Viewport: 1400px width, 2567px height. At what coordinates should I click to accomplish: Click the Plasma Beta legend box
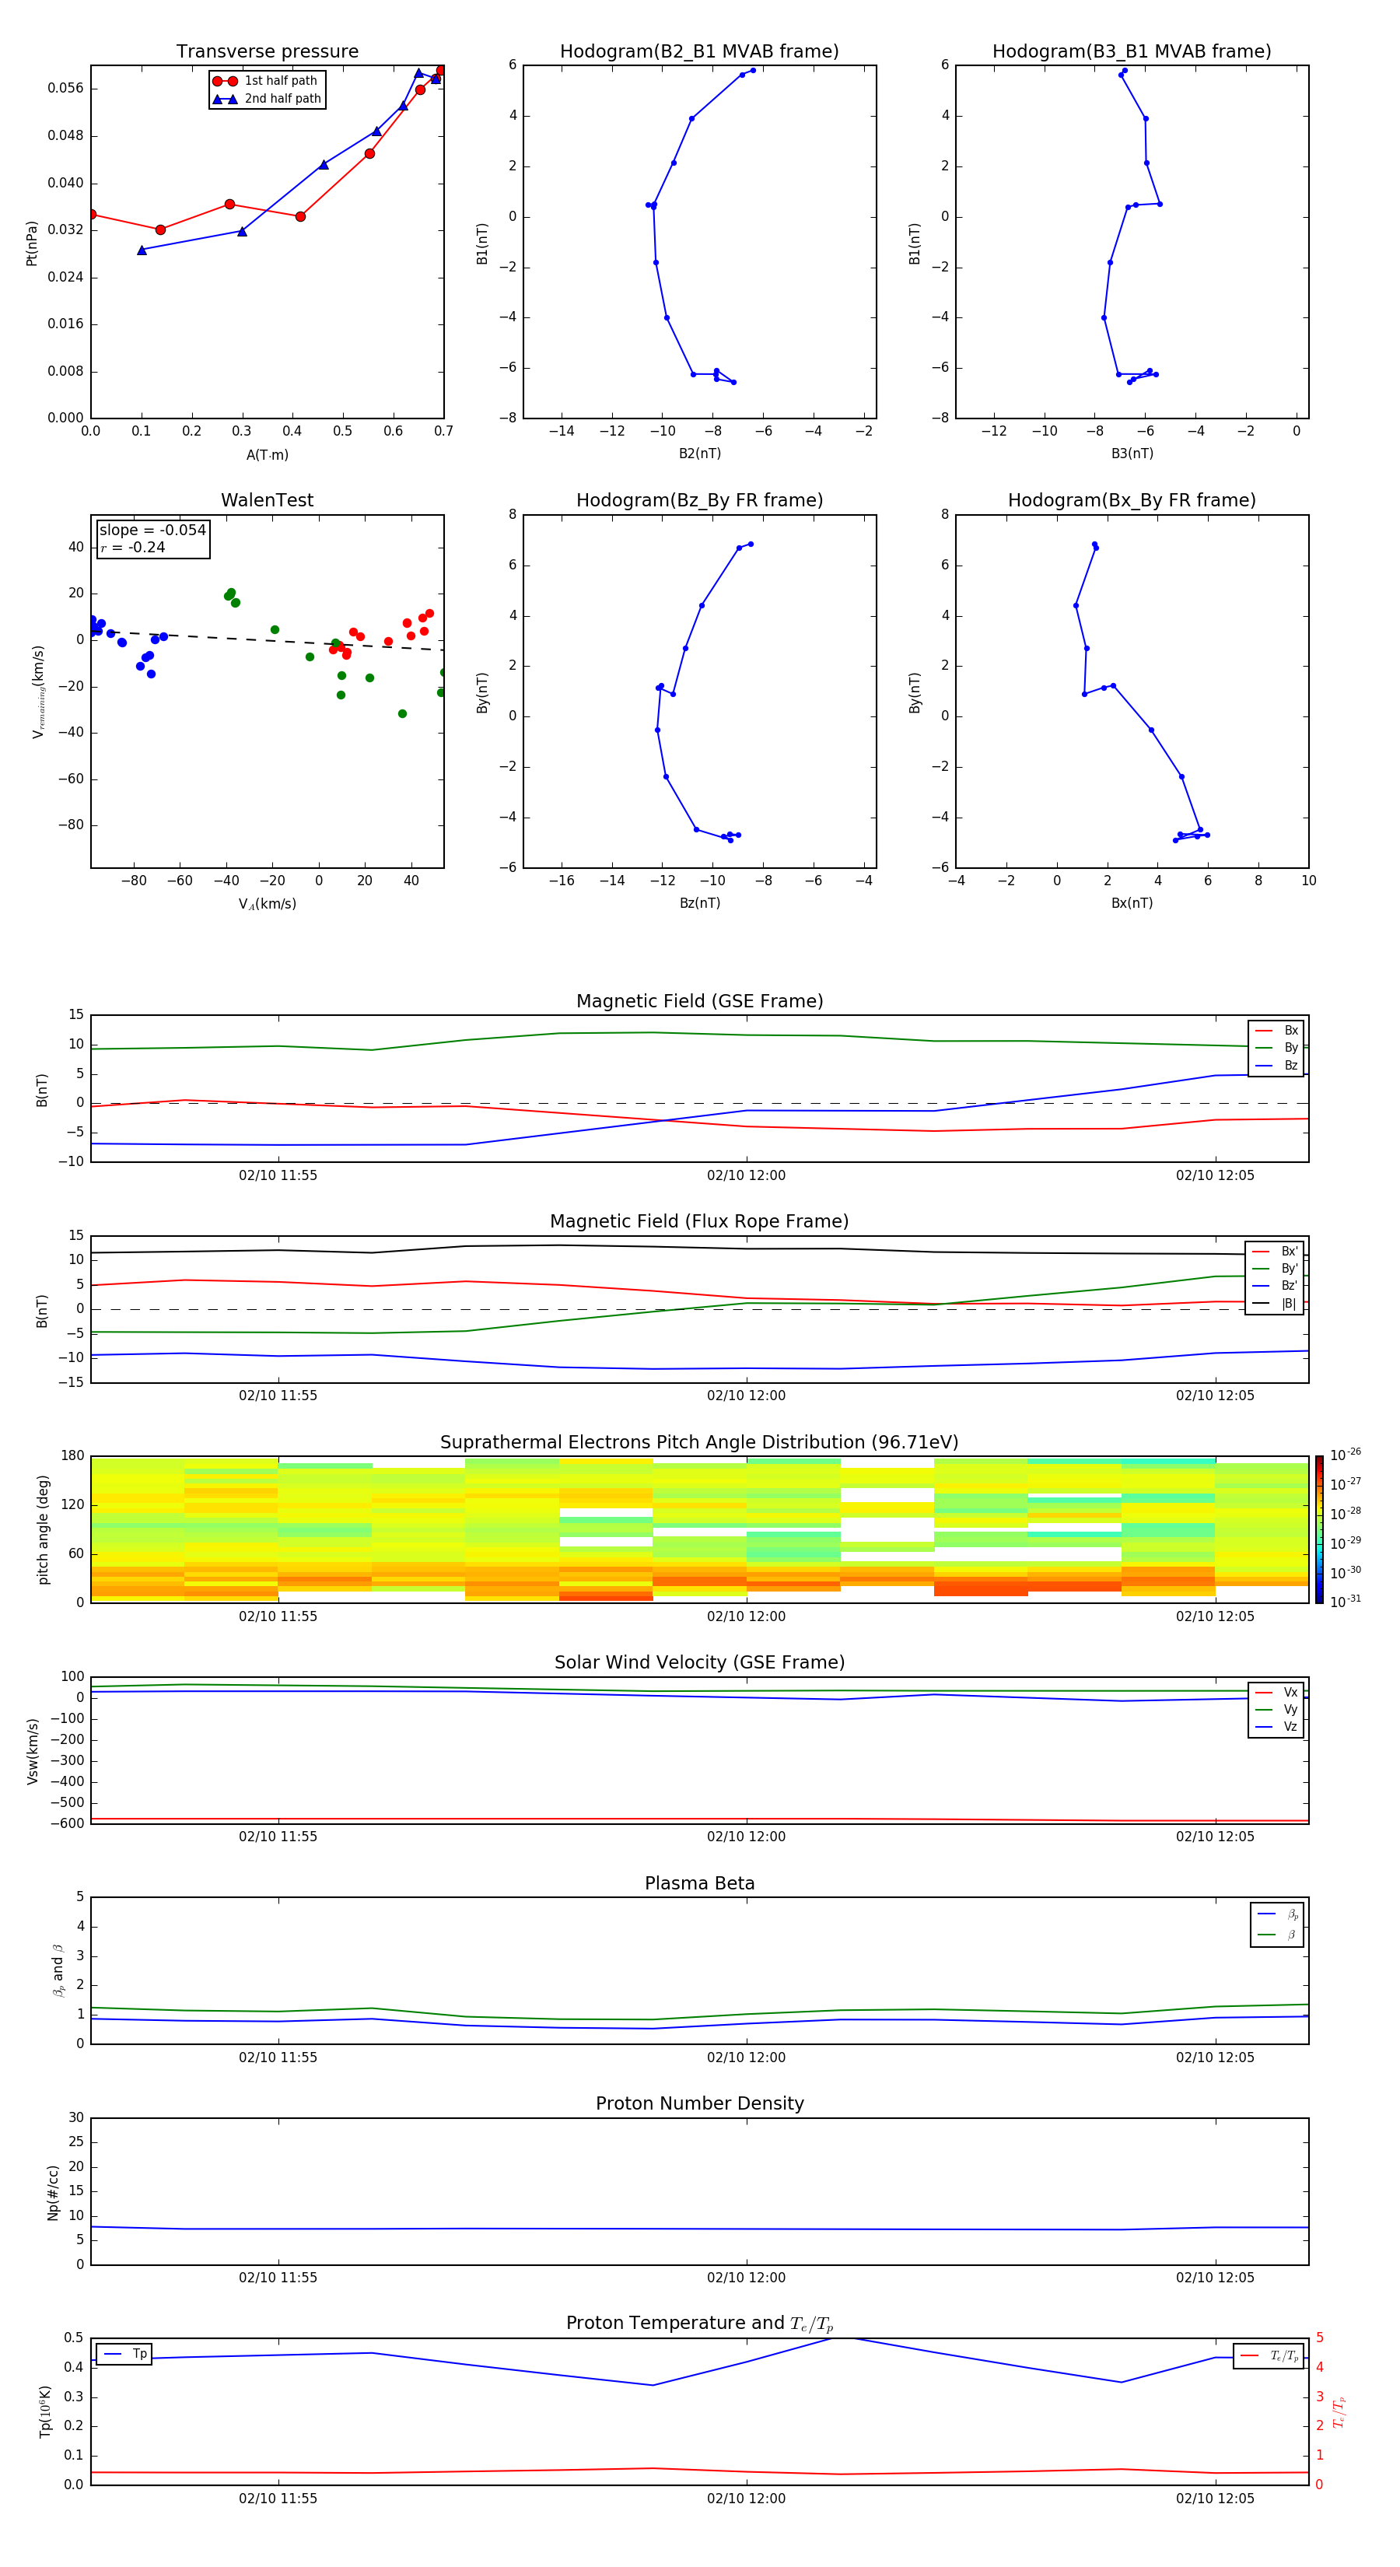point(1276,1924)
